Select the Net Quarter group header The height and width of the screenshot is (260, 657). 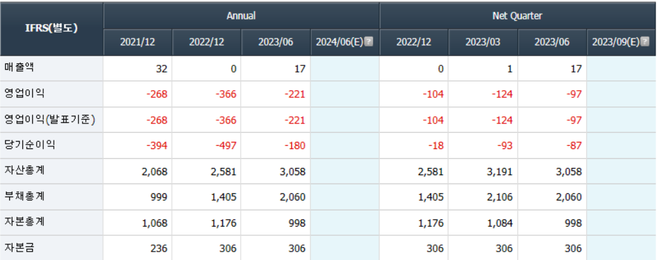(517, 16)
